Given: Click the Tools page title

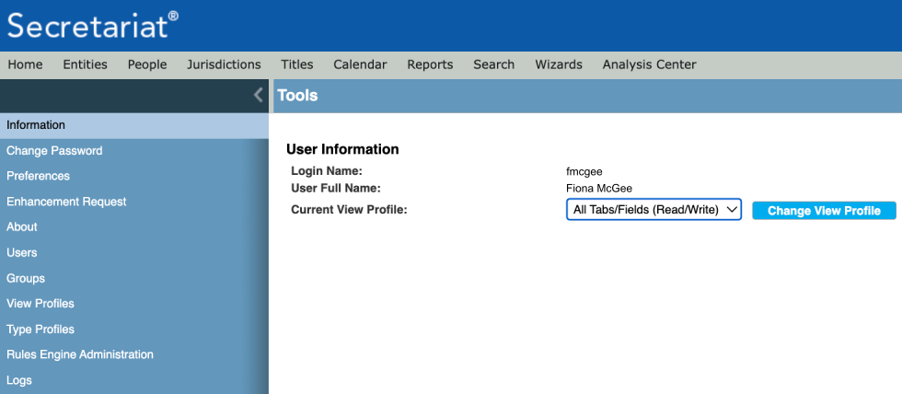Looking at the screenshot, I should click(x=297, y=96).
